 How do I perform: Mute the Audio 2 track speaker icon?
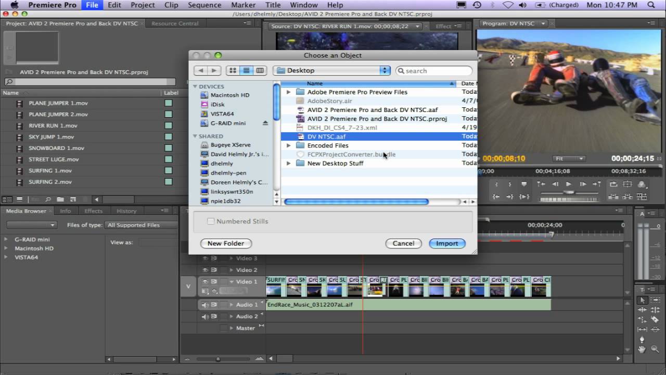pyautogui.click(x=205, y=316)
